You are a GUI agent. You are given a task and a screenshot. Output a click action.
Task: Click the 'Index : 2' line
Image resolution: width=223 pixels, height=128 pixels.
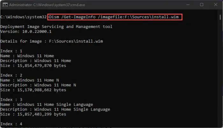[x=11, y=75]
